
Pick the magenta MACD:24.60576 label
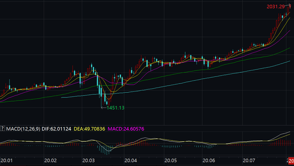[126, 129]
